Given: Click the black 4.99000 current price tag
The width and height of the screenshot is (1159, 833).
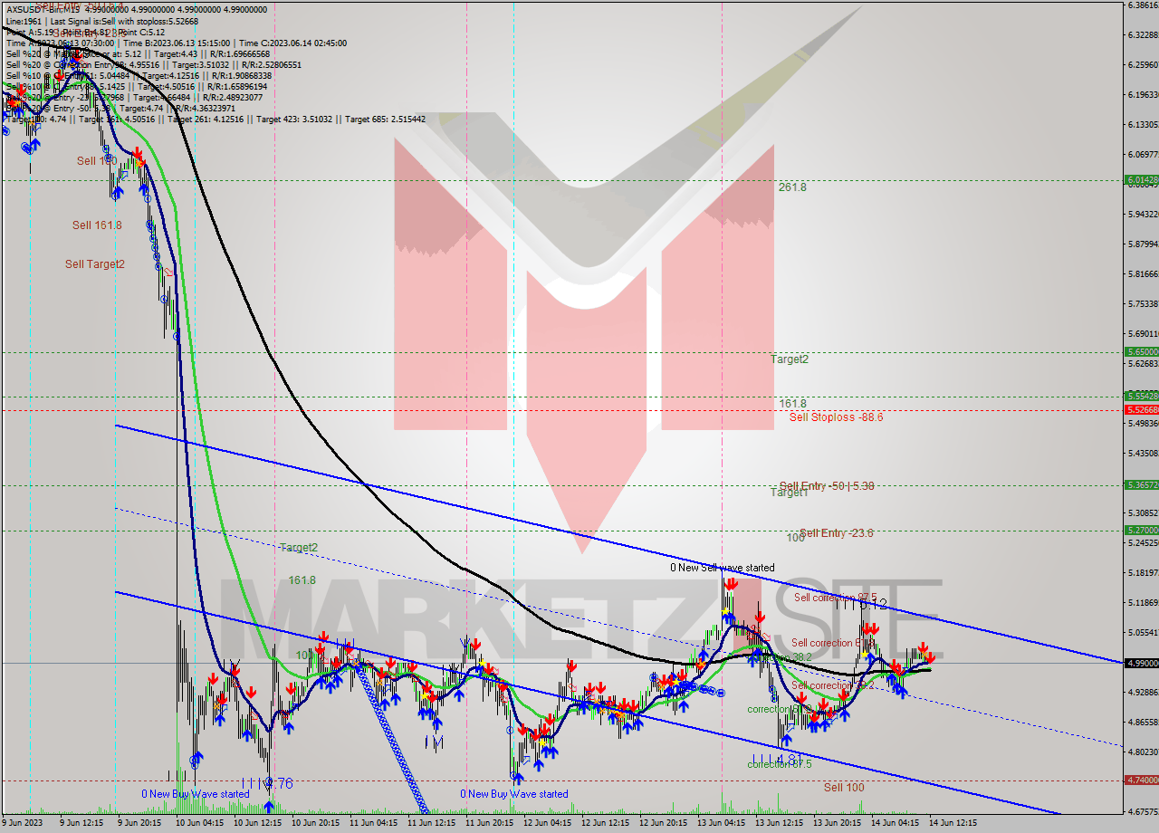Looking at the screenshot, I should coord(1141,663).
